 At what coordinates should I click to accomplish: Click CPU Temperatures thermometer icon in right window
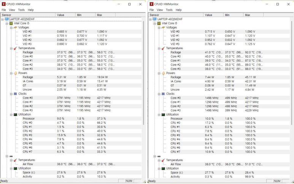163,48
